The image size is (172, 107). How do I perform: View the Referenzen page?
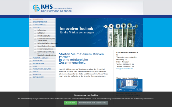click(38, 61)
